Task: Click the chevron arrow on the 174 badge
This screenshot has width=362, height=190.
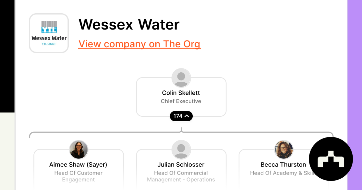Action: [x=186, y=116]
